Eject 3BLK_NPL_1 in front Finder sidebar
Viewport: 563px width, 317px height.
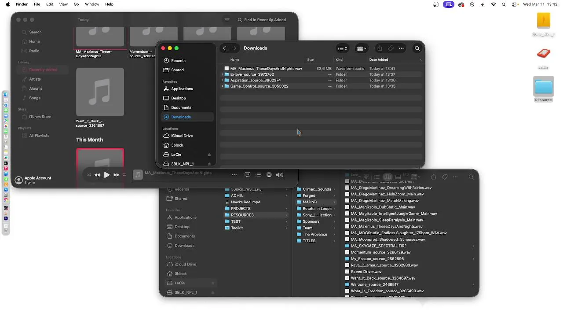pos(209,164)
